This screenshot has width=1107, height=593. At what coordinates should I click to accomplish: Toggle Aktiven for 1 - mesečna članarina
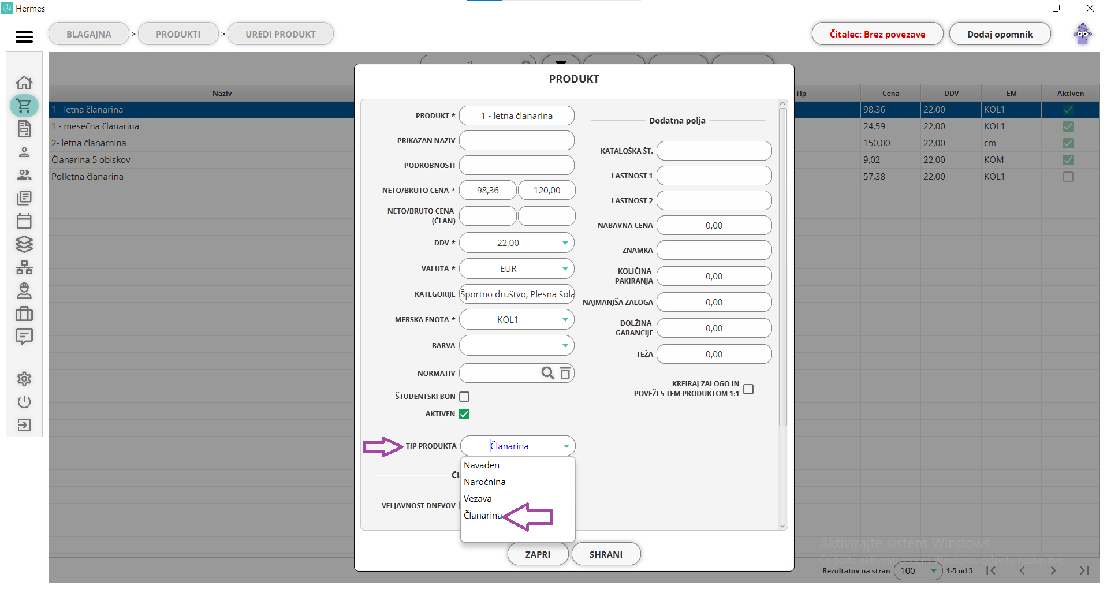(1068, 126)
